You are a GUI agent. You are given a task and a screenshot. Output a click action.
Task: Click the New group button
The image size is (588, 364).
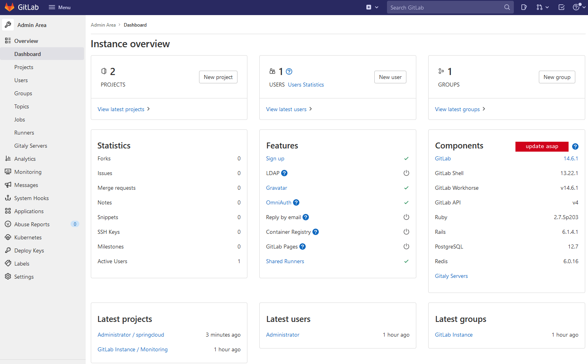pos(557,77)
